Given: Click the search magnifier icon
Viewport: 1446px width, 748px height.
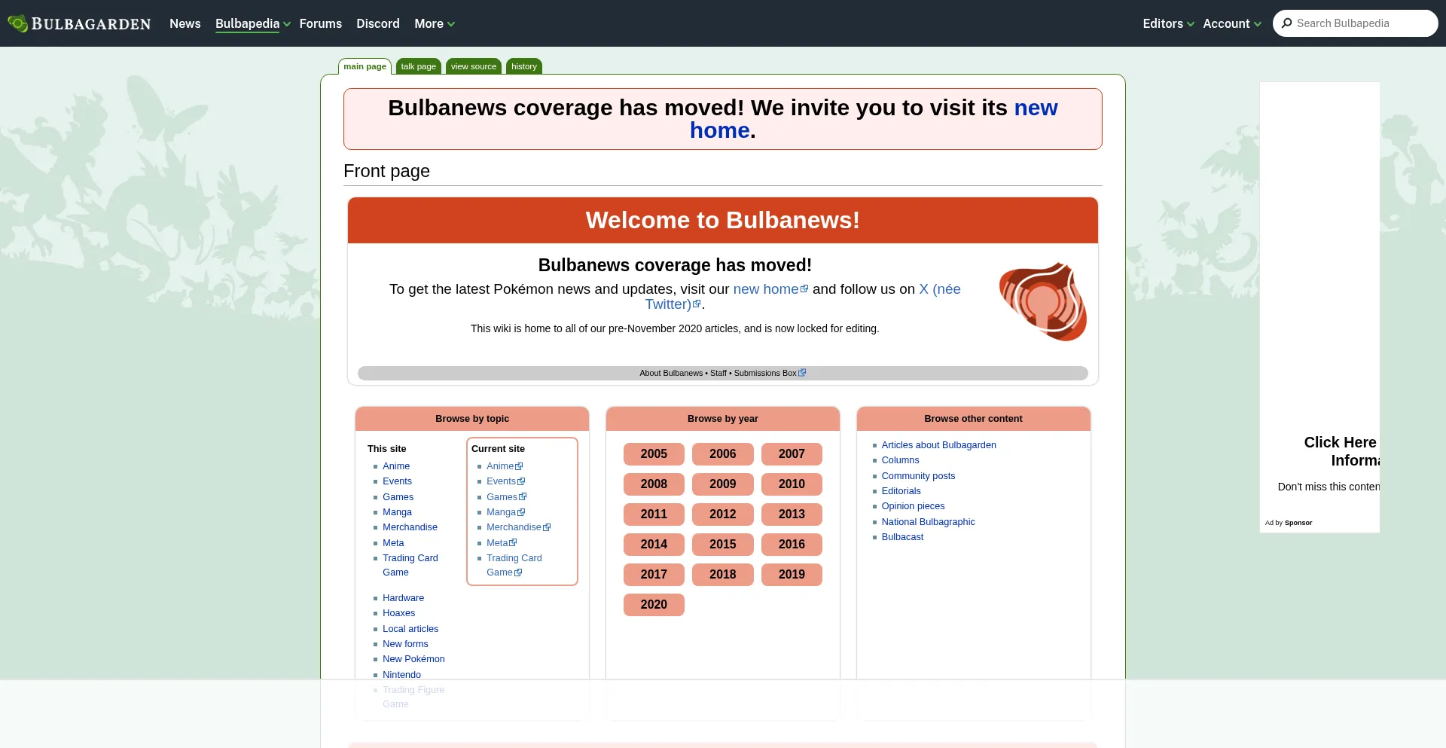Looking at the screenshot, I should point(1287,23).
